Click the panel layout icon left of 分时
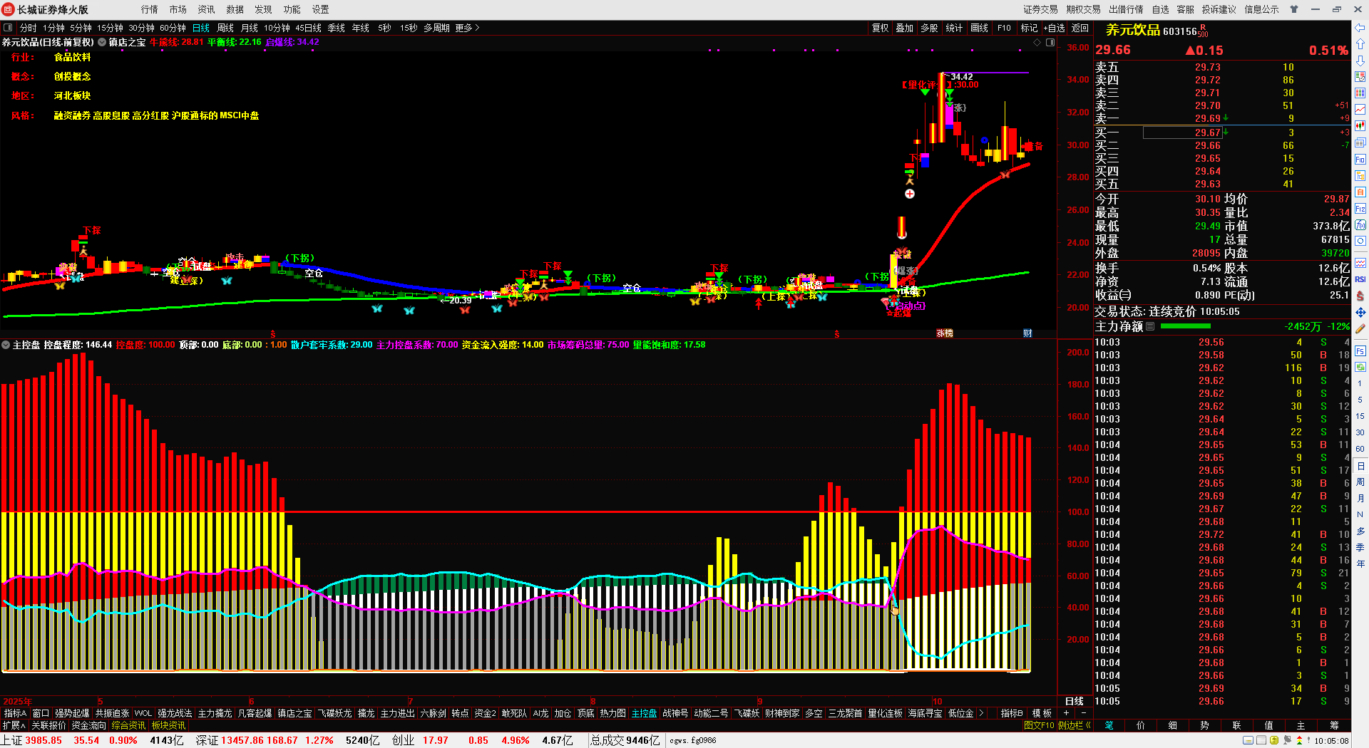The image size is (1369, 748). tap(9, 28)
